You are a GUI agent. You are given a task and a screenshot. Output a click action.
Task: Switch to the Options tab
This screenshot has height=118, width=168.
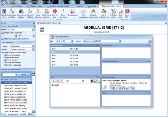(x=92, y=6)
